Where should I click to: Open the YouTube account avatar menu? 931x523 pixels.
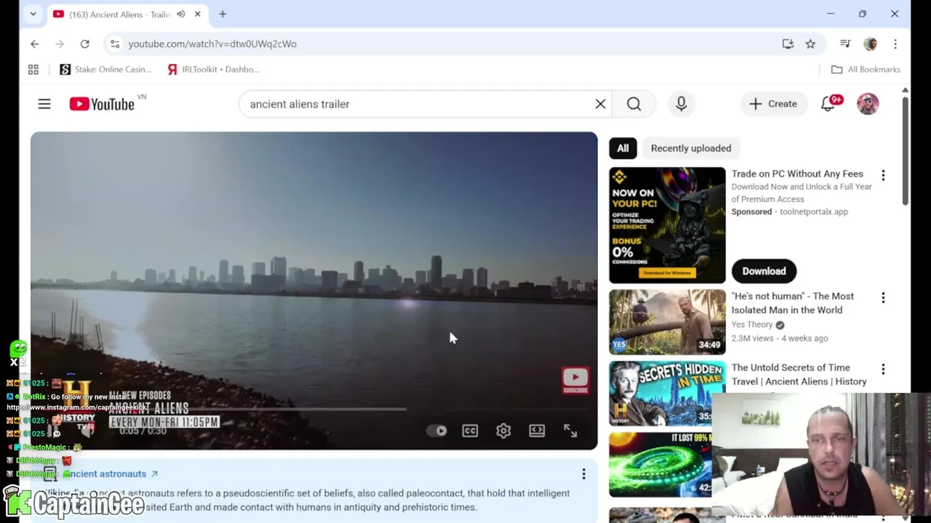(868, 104)
